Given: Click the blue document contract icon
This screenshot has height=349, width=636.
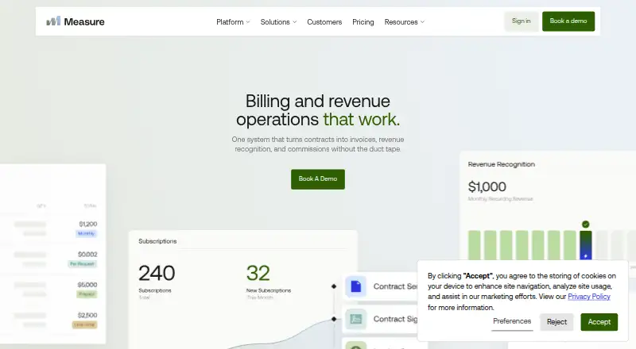Looking at the screenshot, I should (355, 286).
